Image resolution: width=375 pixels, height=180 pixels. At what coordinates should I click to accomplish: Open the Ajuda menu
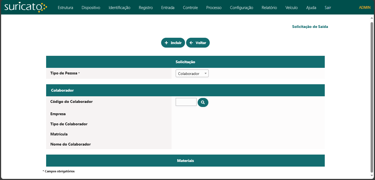(311, 8)
